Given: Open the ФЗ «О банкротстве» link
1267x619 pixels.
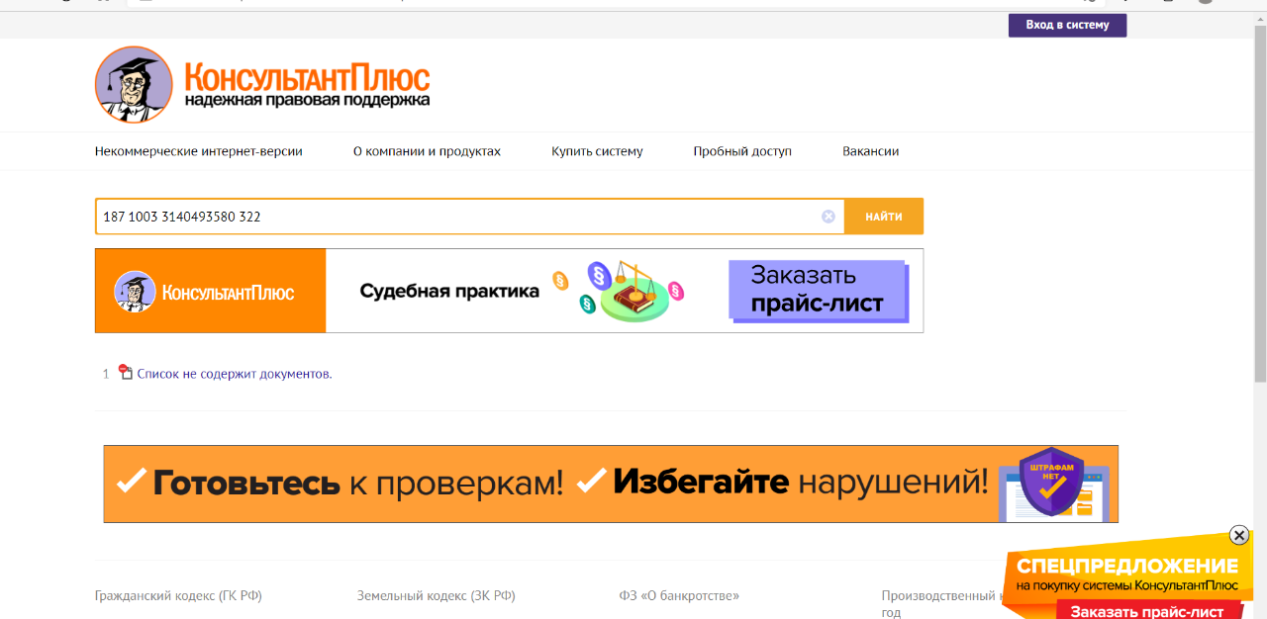Looking at the screenshot, I should [x=679, y=595].
